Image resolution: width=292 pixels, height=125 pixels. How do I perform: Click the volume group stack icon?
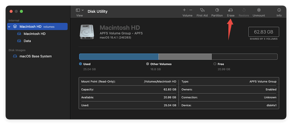tap(15, 26)
